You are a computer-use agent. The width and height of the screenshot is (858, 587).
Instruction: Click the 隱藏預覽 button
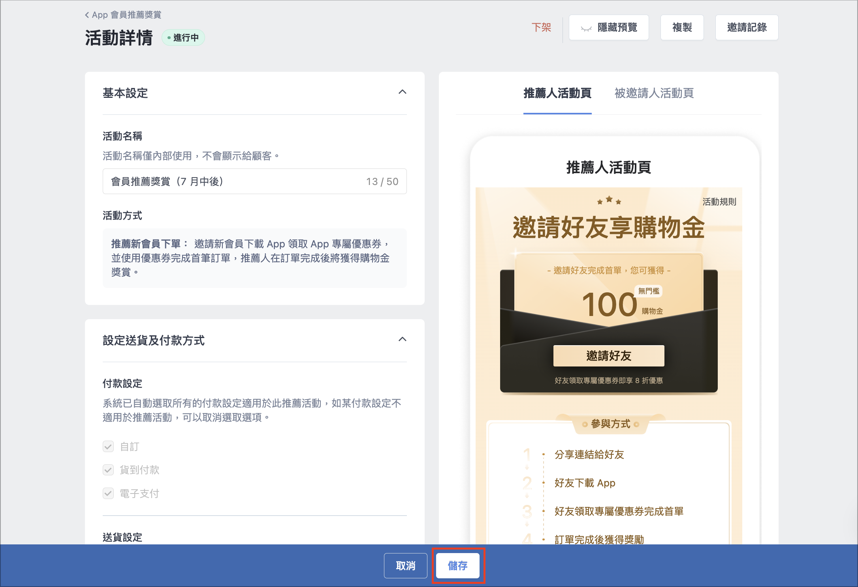click(609, 27)
